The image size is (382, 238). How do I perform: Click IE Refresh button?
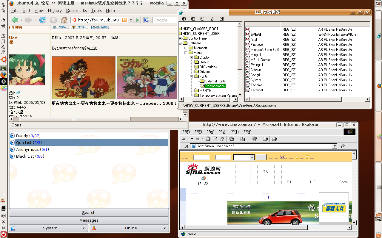pos(215,139)
